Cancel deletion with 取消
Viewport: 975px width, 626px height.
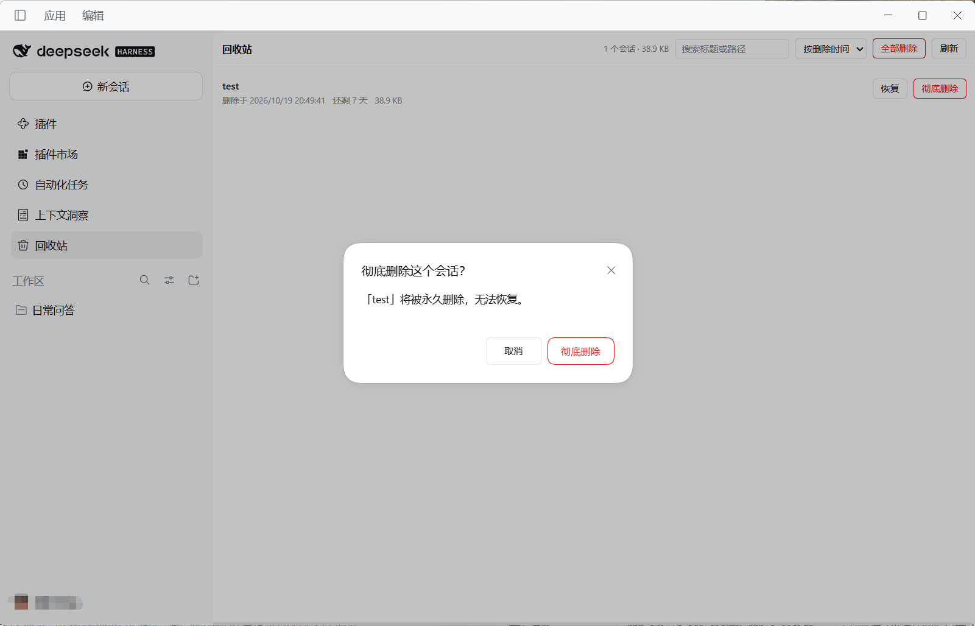pyautogui.click(x=513, y=351)
